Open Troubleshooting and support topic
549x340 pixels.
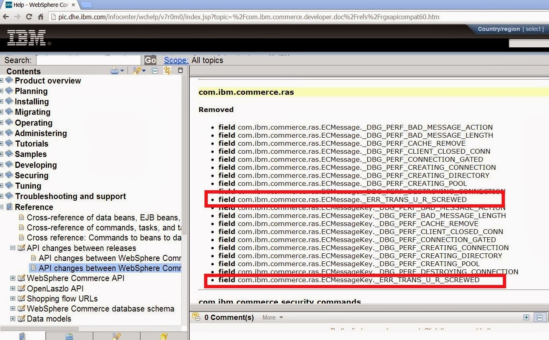[71, 196]
